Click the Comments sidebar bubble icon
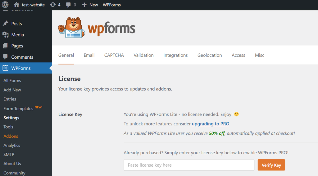The width and height of the screenshot is (318, 176). (x=5, y=57)
